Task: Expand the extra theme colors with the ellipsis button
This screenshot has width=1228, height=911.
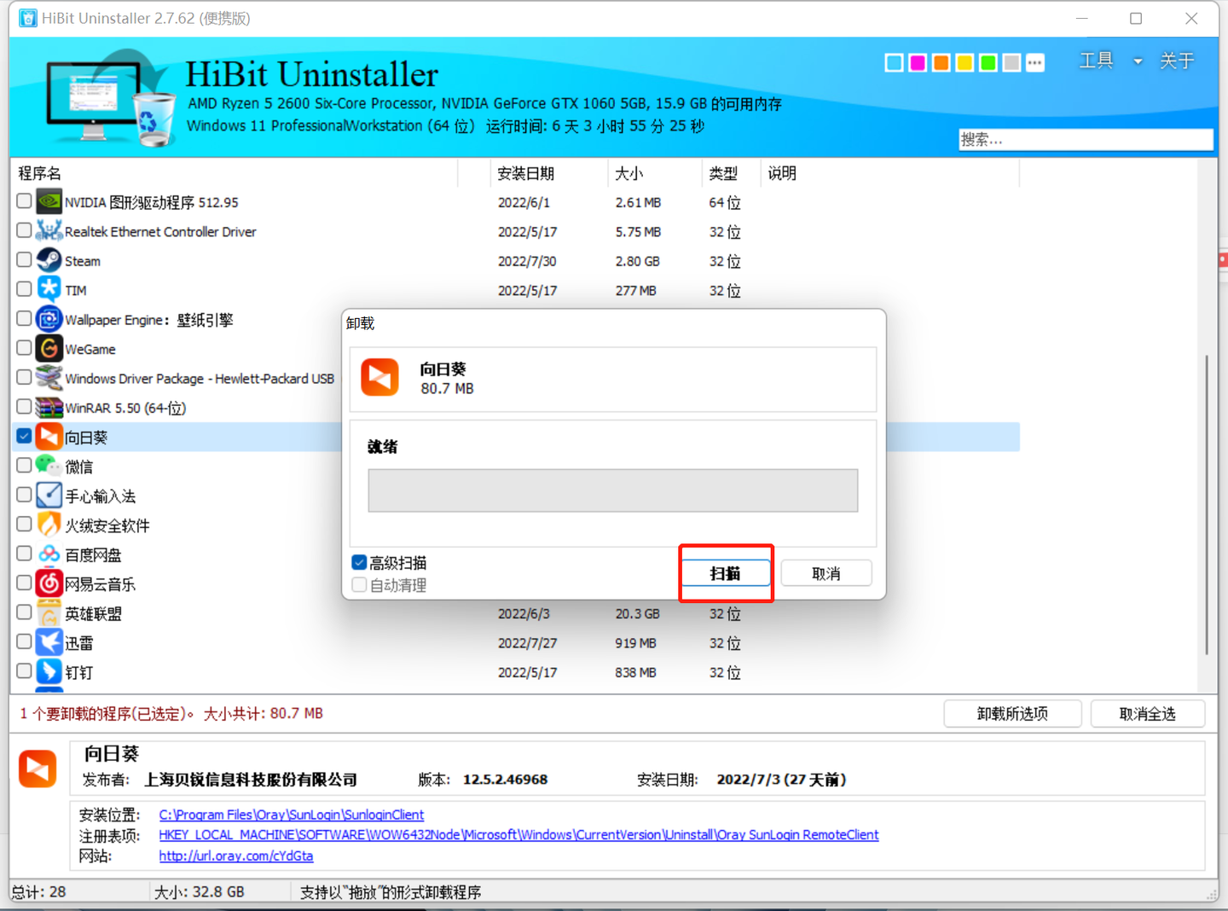Action: (x=1034, y=62)
